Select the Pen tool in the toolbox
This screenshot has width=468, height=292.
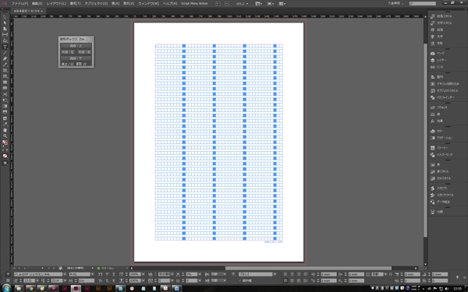(5, 58)
